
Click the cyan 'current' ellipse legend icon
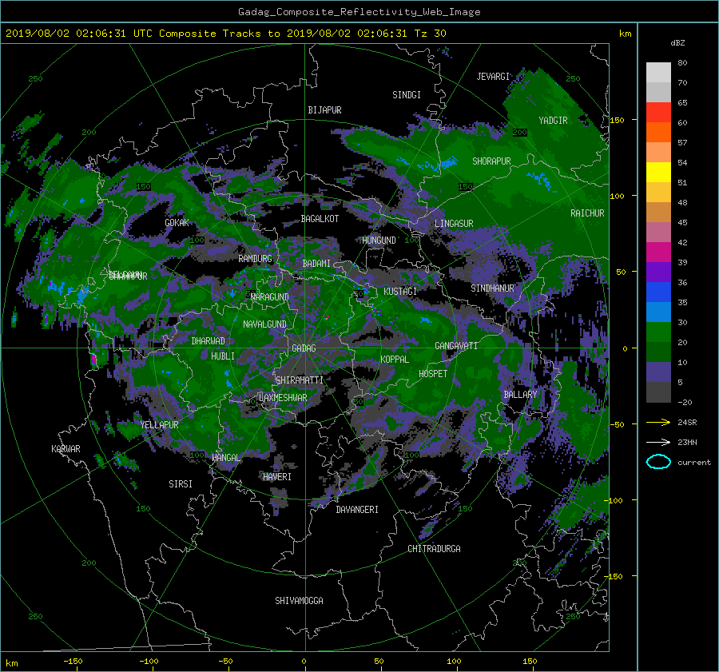(658, 462)
